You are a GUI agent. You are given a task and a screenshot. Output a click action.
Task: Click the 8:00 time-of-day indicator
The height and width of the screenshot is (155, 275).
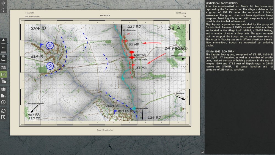click(x=3, y=47)
